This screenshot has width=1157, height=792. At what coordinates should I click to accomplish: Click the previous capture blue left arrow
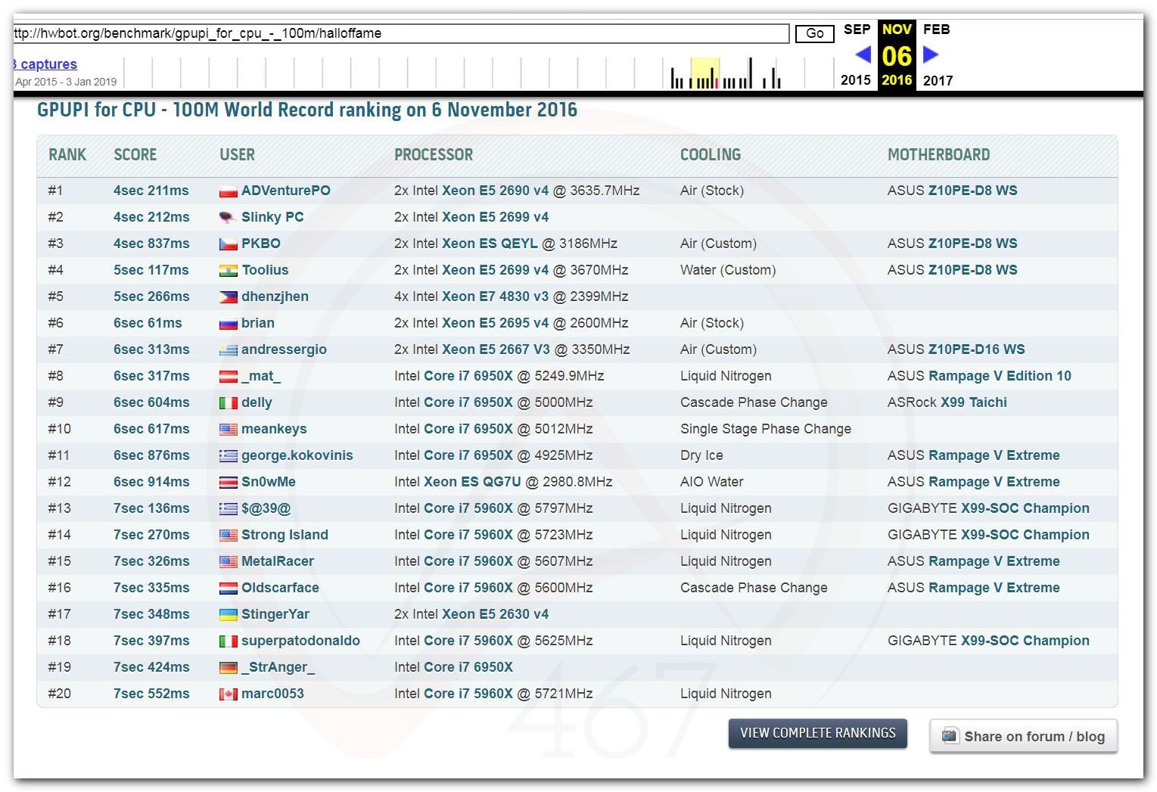(863, 55)
